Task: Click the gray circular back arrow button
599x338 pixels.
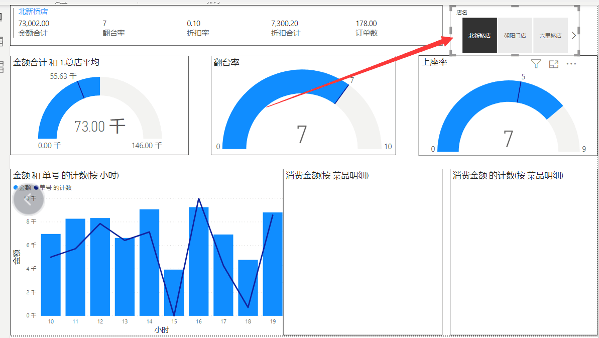Action: pos(29,199)
